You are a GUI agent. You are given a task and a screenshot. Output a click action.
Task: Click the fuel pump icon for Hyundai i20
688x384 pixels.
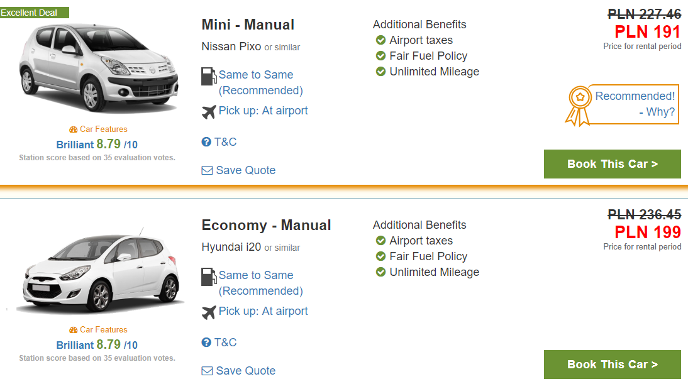[209, 277]
